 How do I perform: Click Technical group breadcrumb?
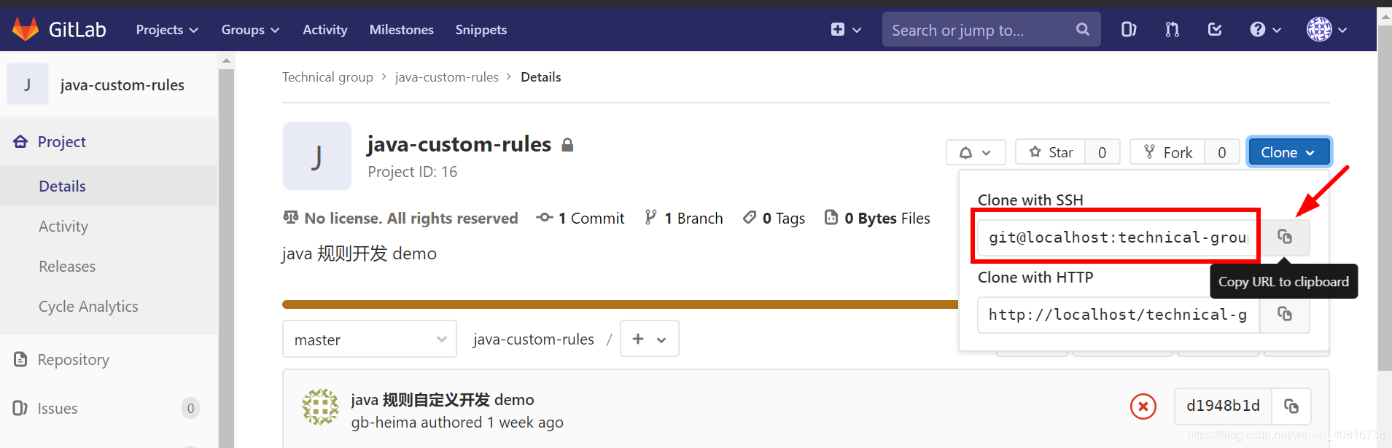click(327, 77)
